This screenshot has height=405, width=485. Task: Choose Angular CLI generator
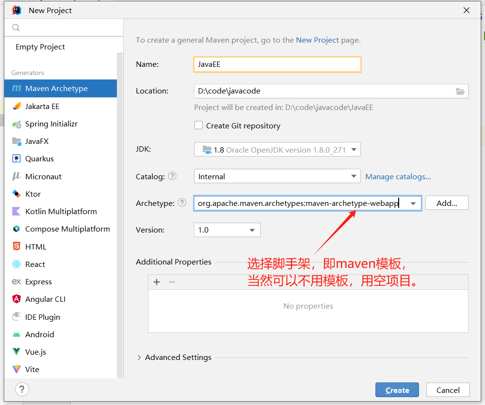pyautogui.click(x=45, y=299)
